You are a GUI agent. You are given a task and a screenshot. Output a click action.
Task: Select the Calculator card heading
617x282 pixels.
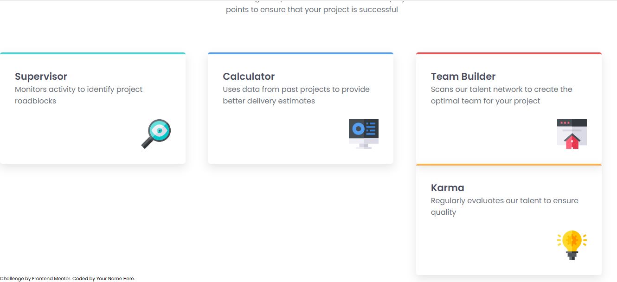[249, 77]
